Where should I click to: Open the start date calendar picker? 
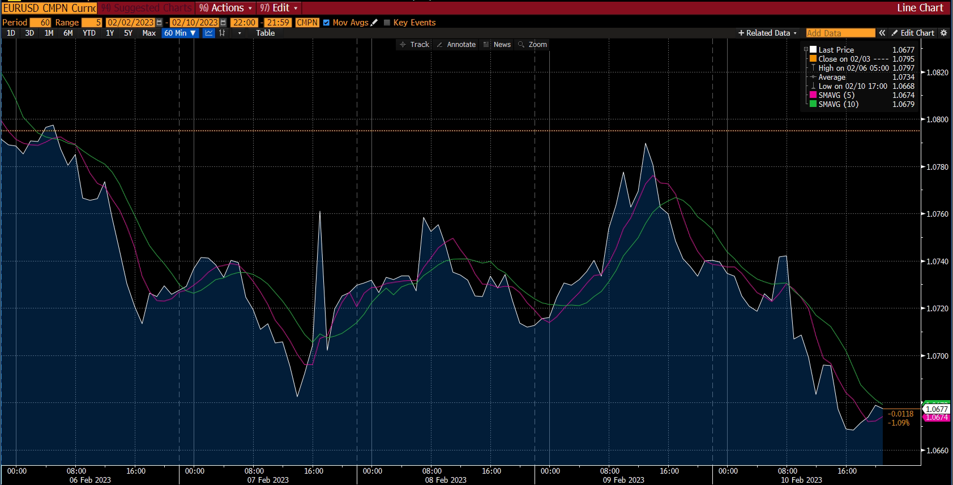pos(159,23)
